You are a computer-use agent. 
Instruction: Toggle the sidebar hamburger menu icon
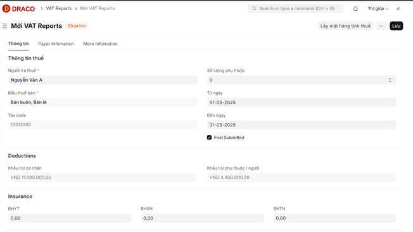pyautogui.click(x=4, y=26)
